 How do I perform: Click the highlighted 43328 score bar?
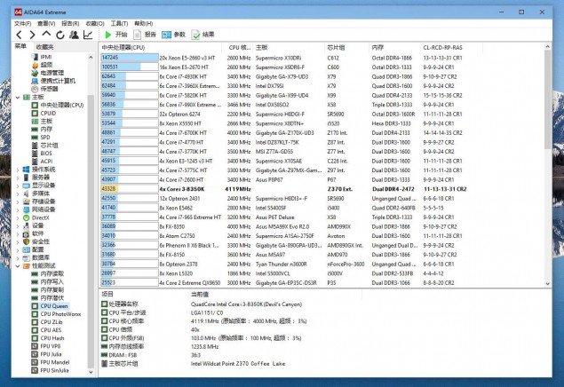[130, 189]
